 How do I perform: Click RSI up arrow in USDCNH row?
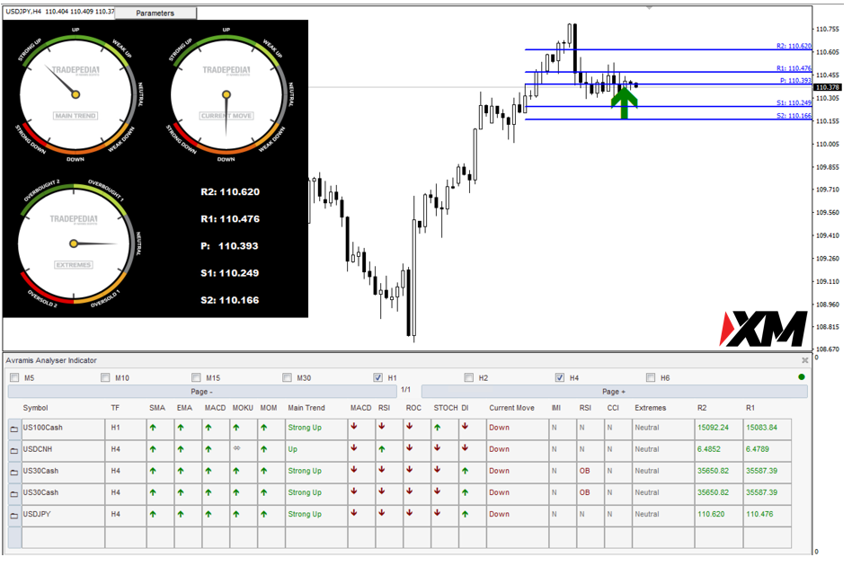[x=382, y=449]
